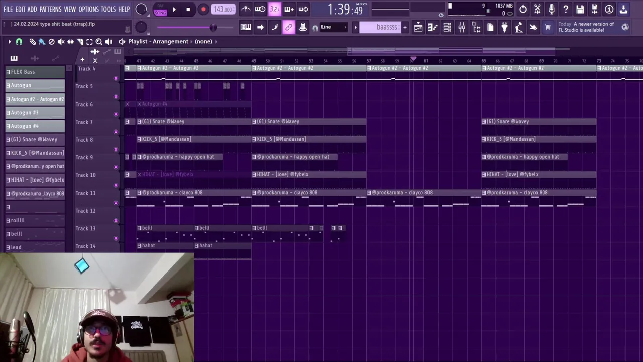The image size is (643, 362).
Task: Stop playback
Action: pos(188,9)
